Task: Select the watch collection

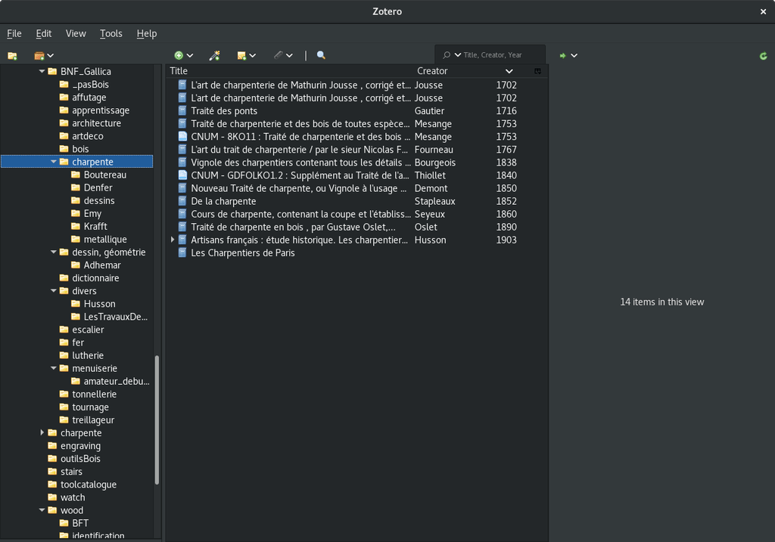Action: [x=73, y=497]
